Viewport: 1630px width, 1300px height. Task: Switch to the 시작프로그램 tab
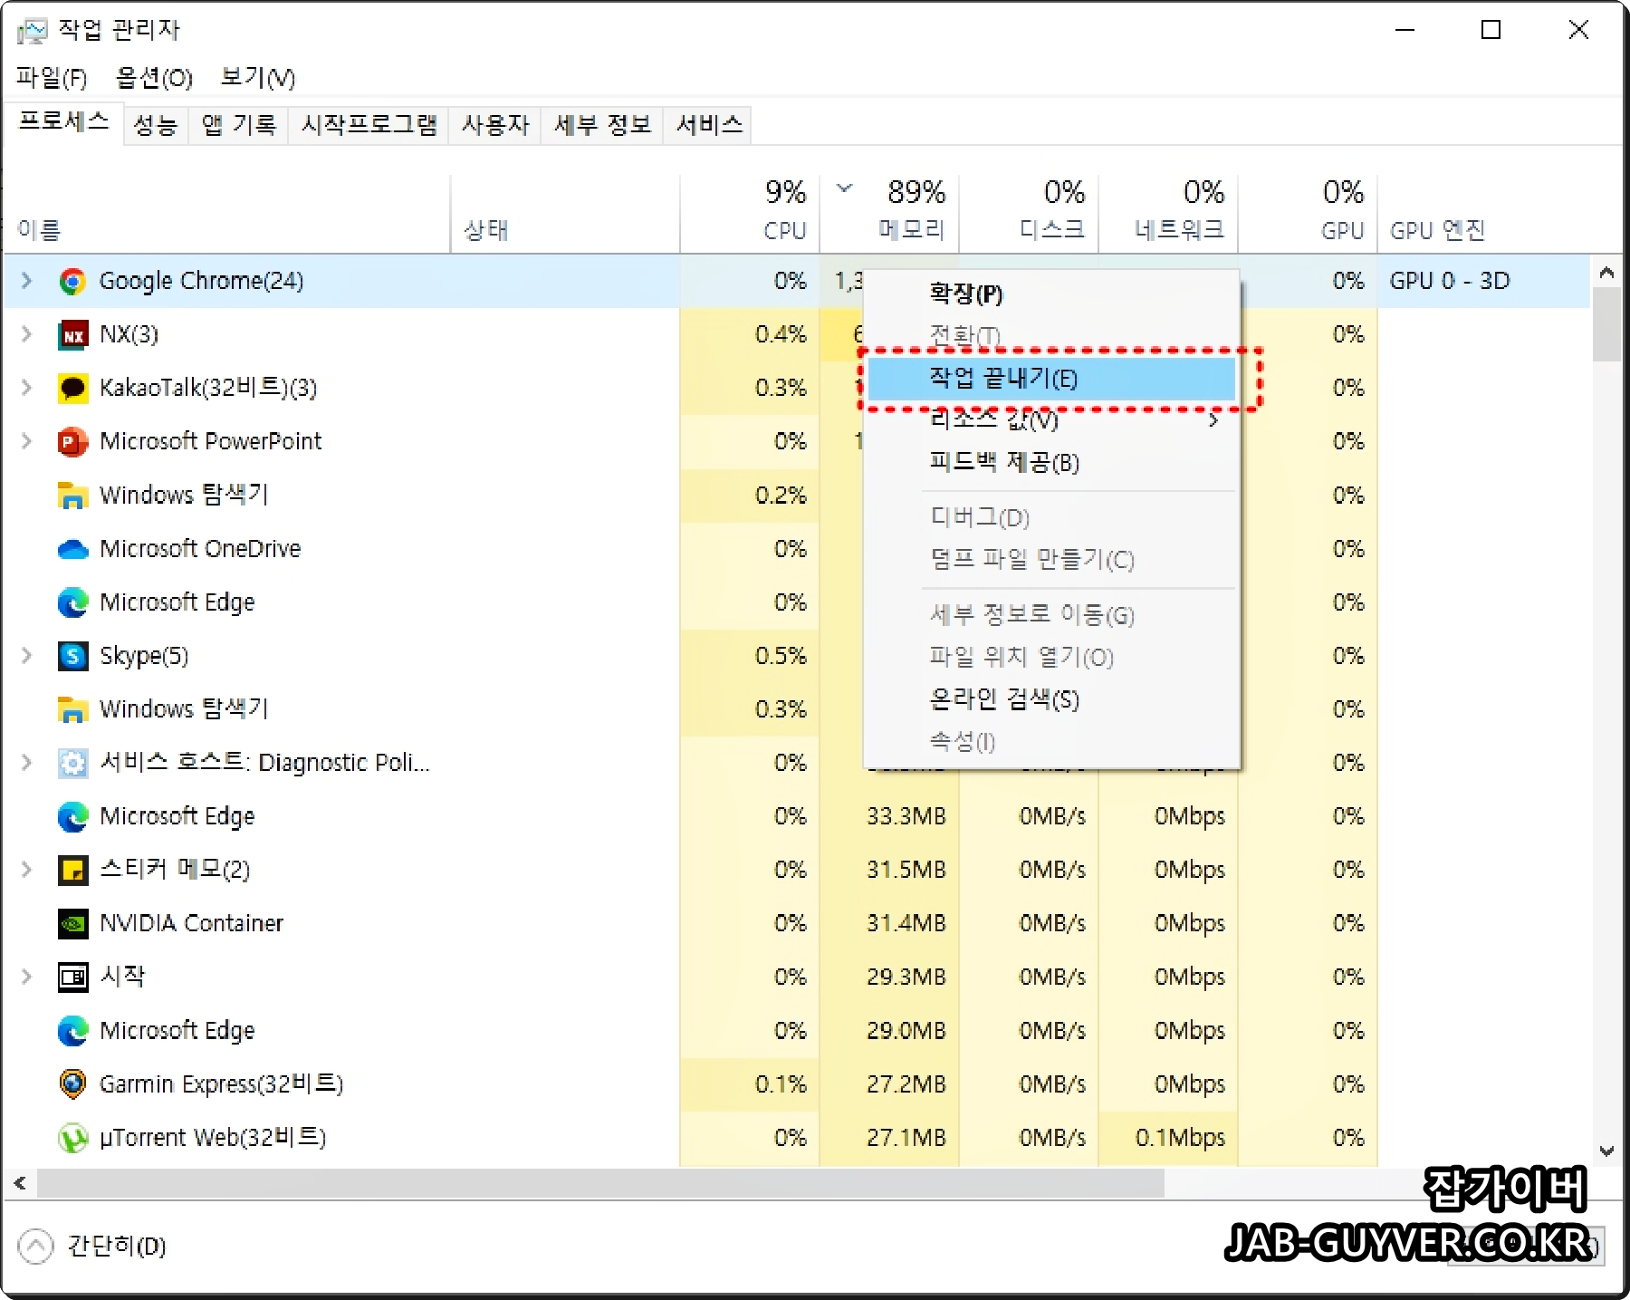coord(369,124)
